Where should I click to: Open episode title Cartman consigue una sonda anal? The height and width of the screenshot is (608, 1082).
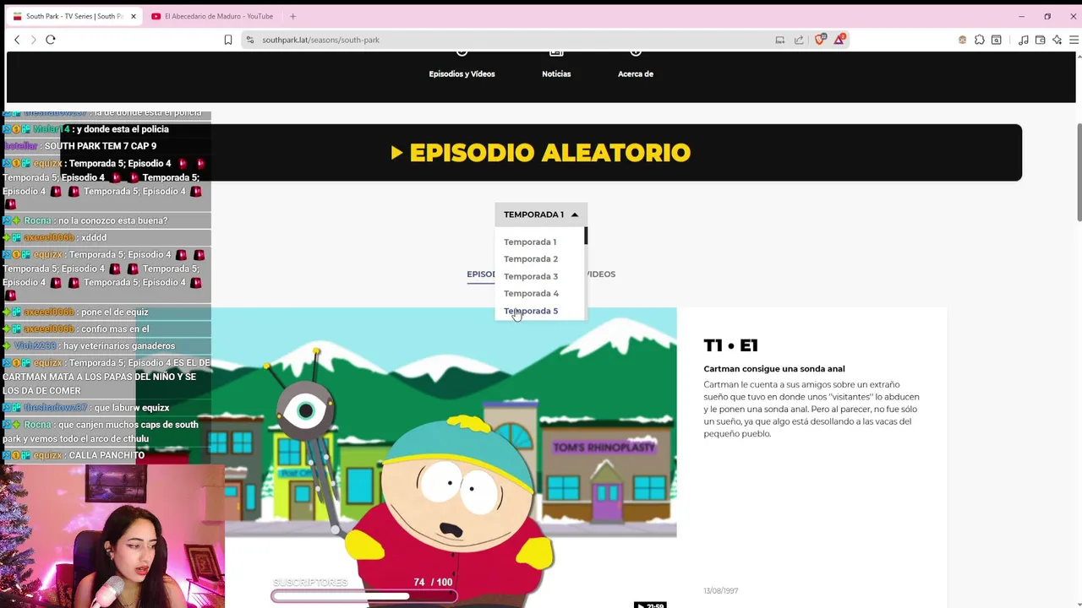point(774,369)
